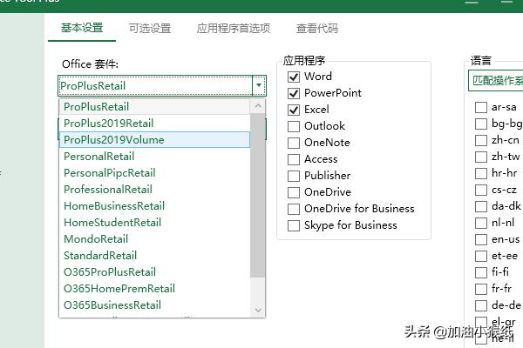The width and height of the screenshot is (523, 348).
Task: Click the dropdown list scroll down arrow
Action: coord(258,310)
